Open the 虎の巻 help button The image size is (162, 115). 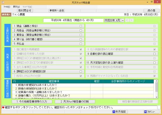click(152, 11)
